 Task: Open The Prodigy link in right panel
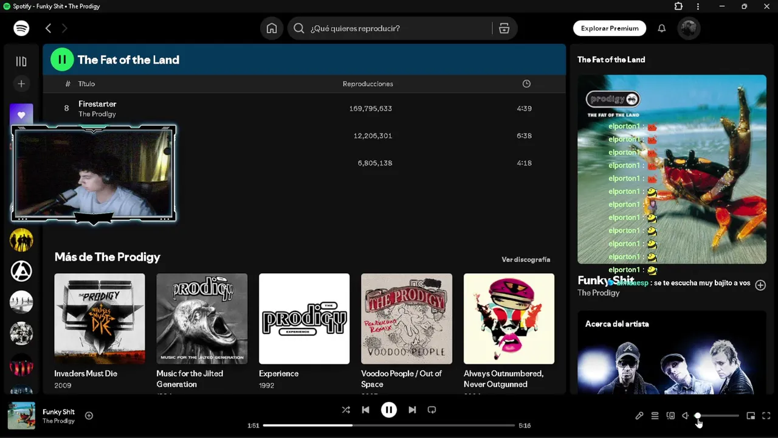click(598, 293)
